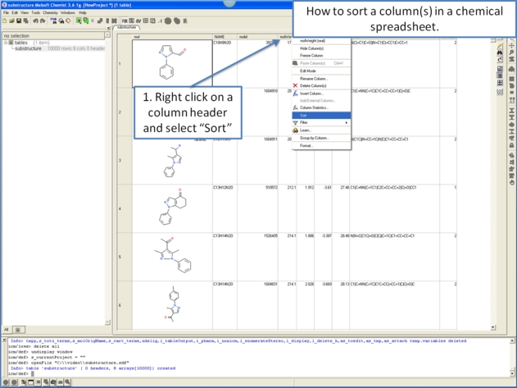Click the NAME column header
This screenshot has width=517, height=388.
pyautogui.click(x=220, y=37)
